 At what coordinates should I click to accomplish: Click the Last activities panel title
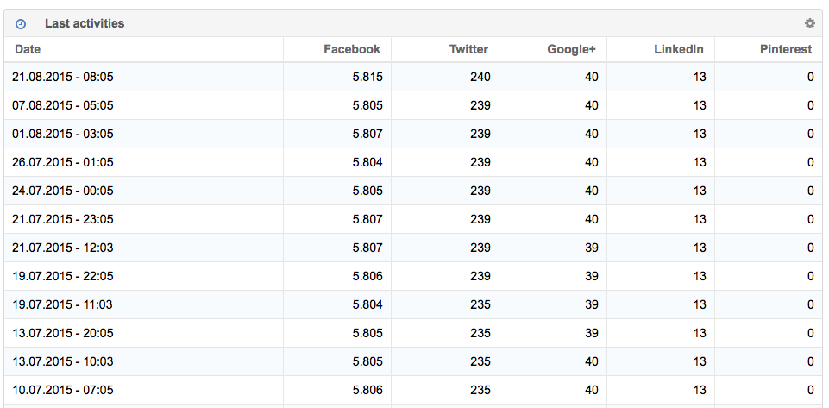[x=85, y=24]
